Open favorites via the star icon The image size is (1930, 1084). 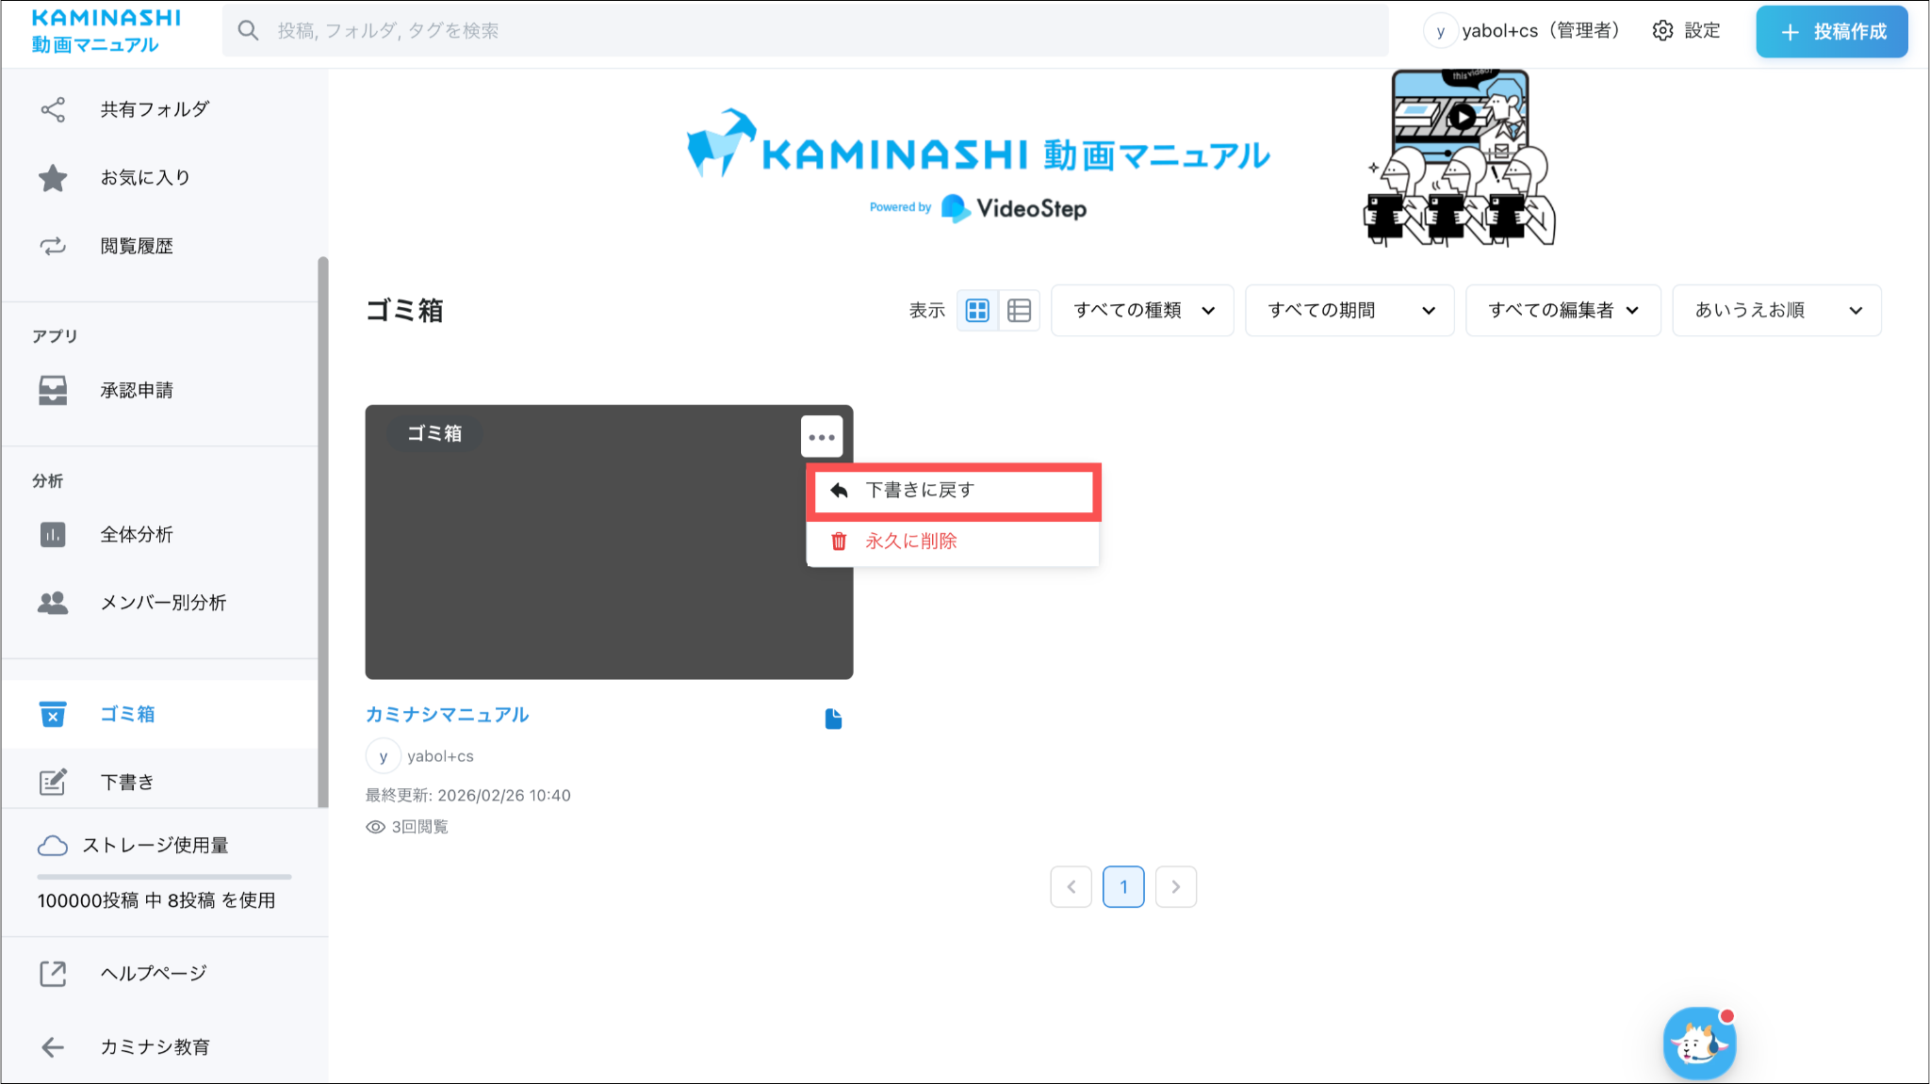[53, 178]
